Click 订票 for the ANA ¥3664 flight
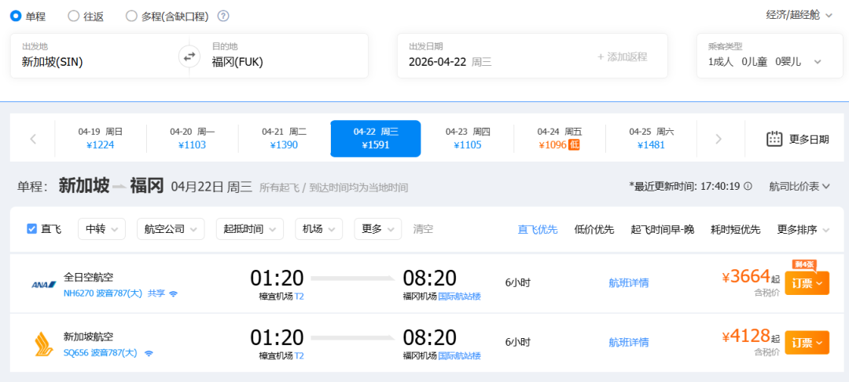The height and width of the screenshot is (382, 849). (807, 283)
